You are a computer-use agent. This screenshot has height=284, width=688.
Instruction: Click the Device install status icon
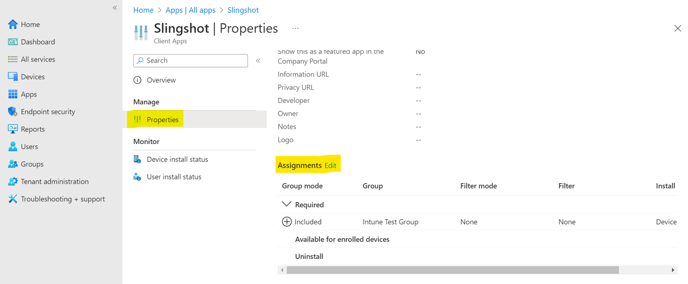coord(137,159)
